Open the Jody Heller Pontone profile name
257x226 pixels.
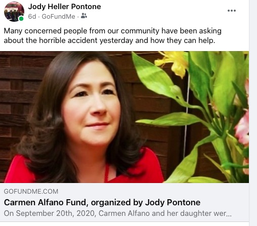click(64, 7)
